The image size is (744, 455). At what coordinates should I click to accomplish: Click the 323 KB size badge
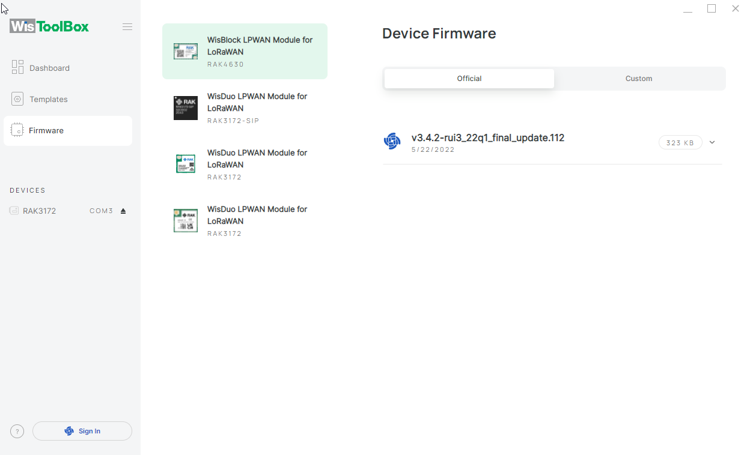(680, 143)
